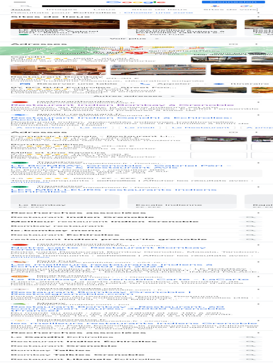Open Le Bombay de Grenoble Carte LaCarte result
273x364 pixels.
(x=130, y=279)
